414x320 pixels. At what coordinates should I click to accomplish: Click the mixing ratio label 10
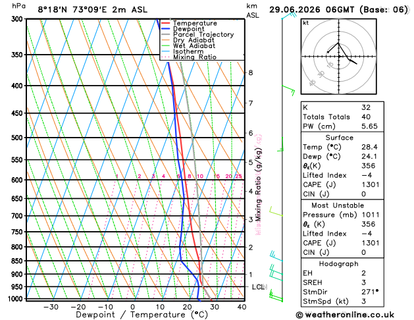pos(200,176)
